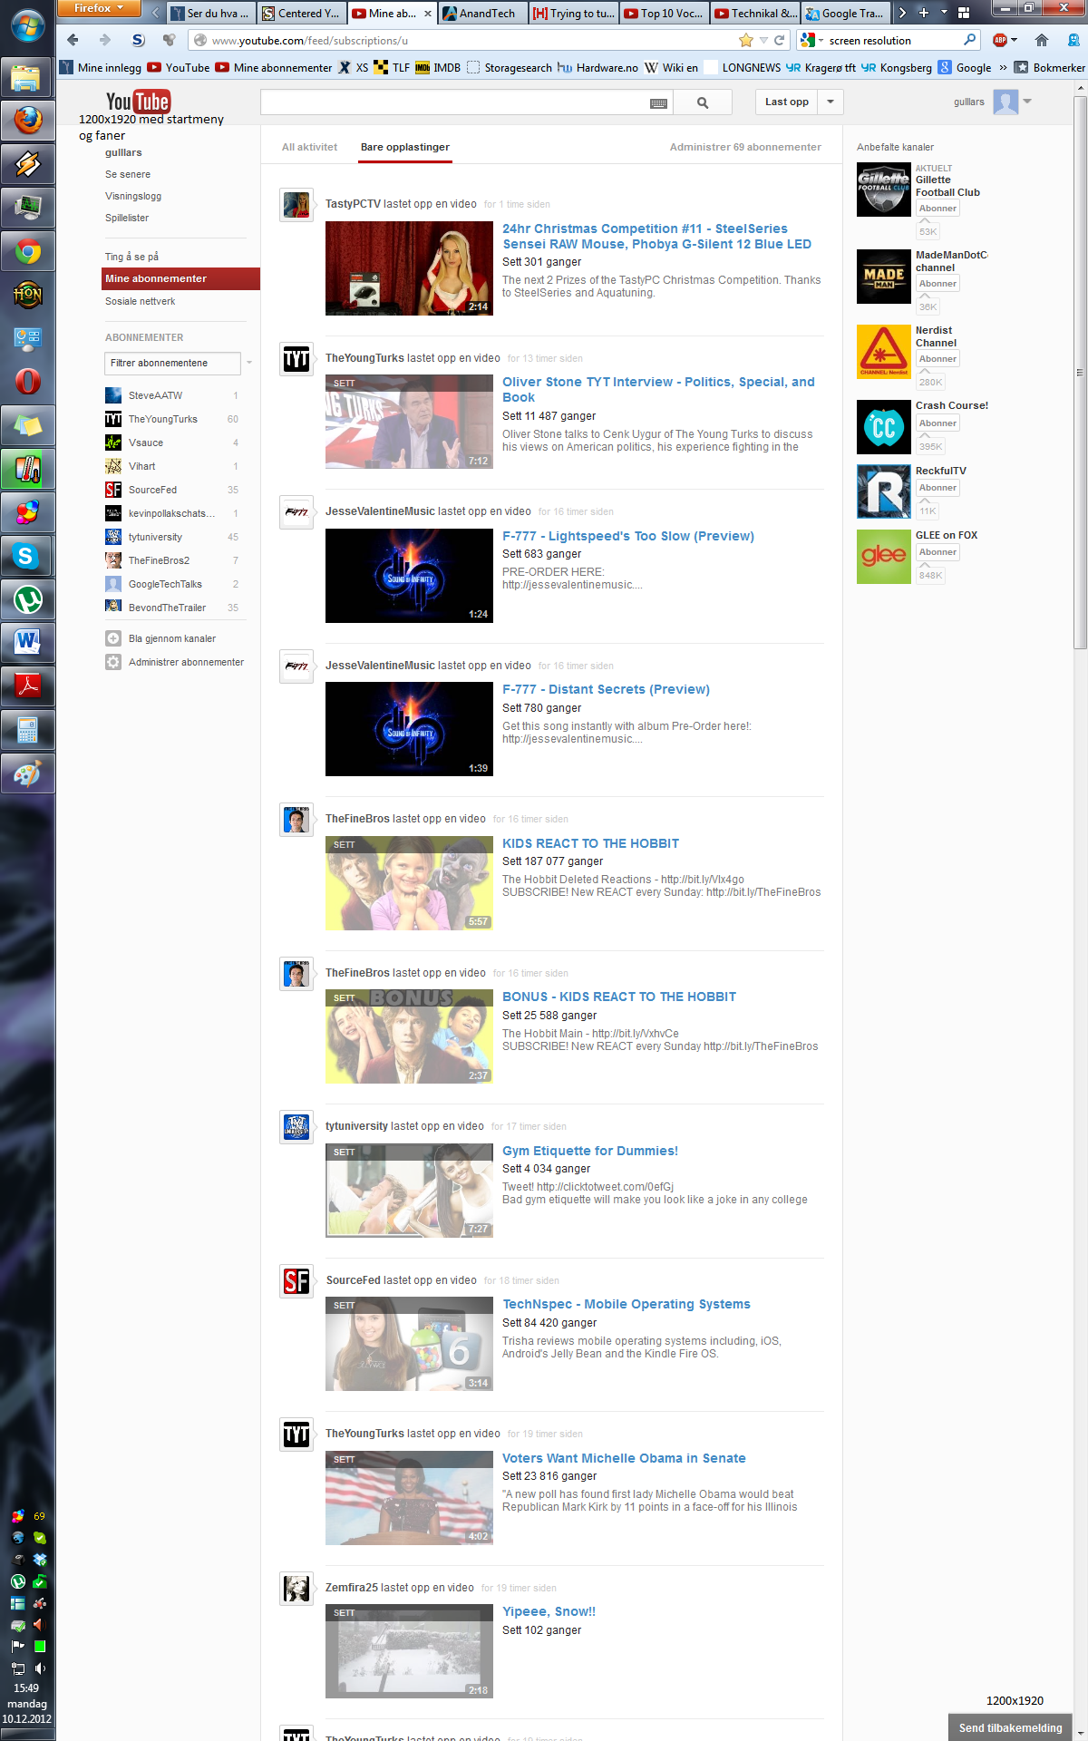Open KIDS REACT TO THE HOBBIT video link
The width and height of the screenshot is (1088, 1741).
(590, 843)
